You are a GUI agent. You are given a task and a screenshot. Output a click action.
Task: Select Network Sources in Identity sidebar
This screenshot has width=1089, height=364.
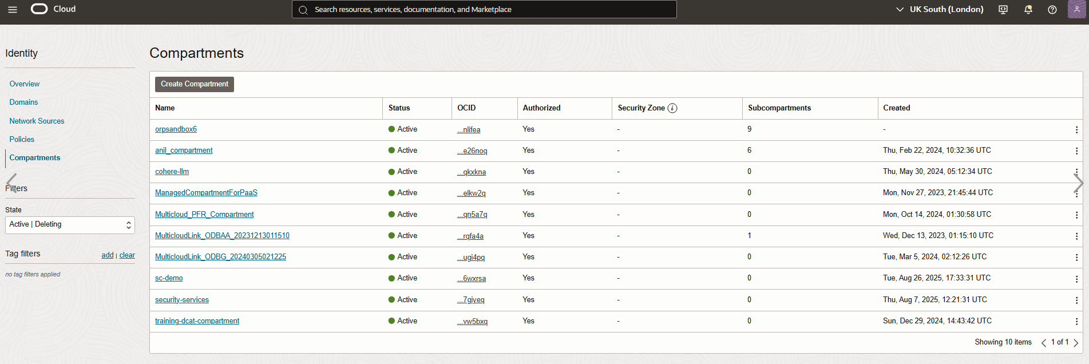click(x=37, y=121)
